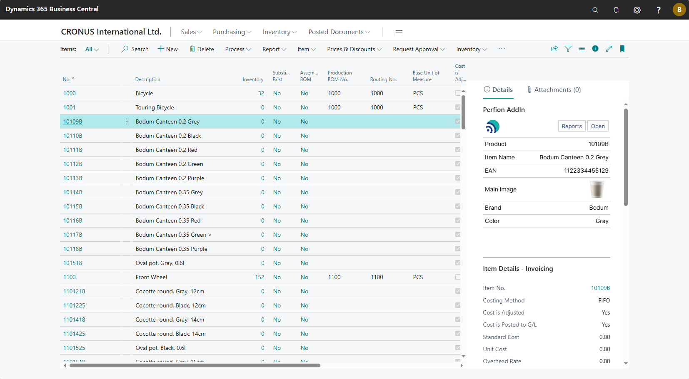Toggle Cost is Adjusted checkbox for Bodum Canteen 0.35 Grey
689x379 pixels.
point(458,192)
